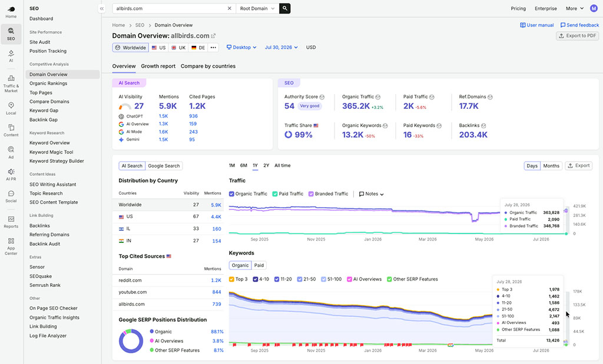Select the 6M time range
The image size is (603, 364).
243,165
